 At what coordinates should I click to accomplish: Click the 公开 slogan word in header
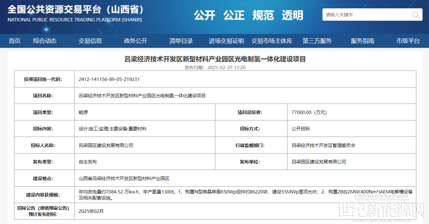click(x=205, y=15)
